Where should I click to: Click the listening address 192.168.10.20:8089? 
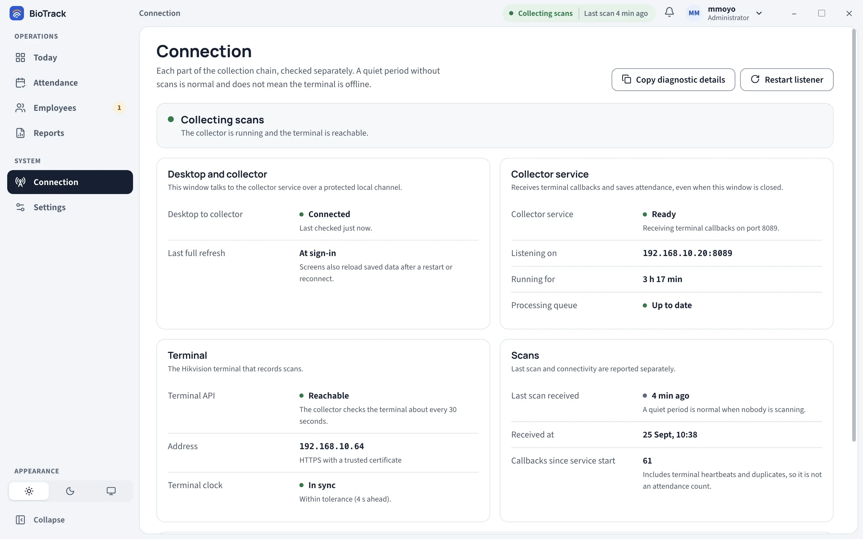(687, 253)
